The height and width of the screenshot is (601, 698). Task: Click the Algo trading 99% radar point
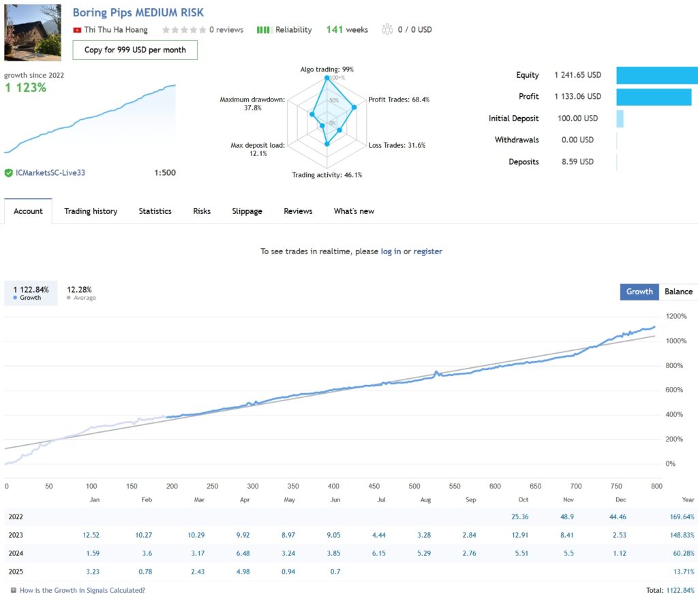coord(327,78)
